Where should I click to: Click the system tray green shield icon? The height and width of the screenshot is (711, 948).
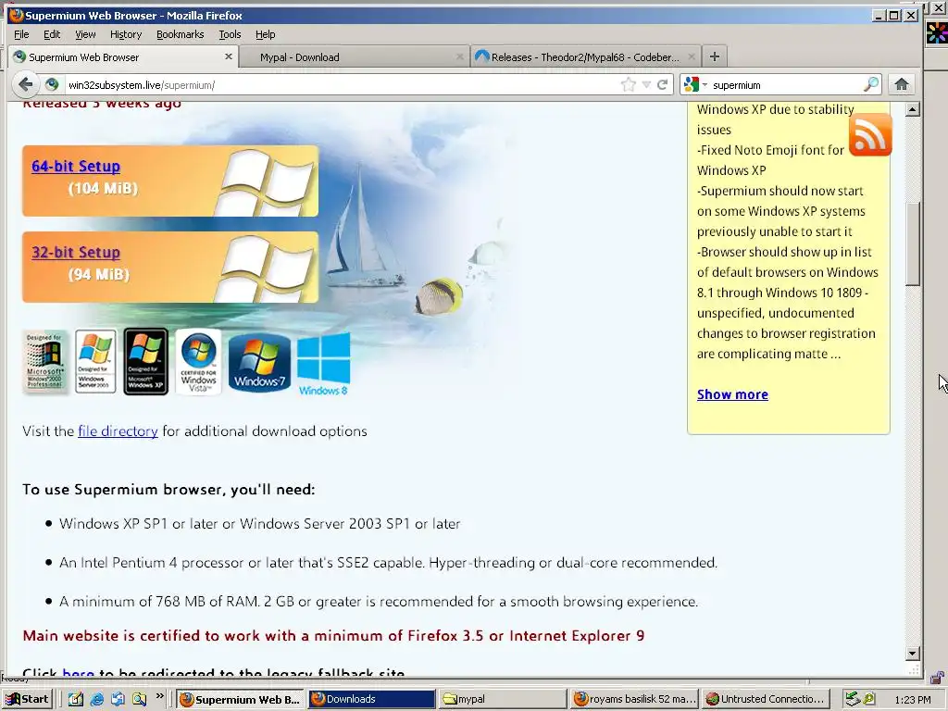pos(869,699)
